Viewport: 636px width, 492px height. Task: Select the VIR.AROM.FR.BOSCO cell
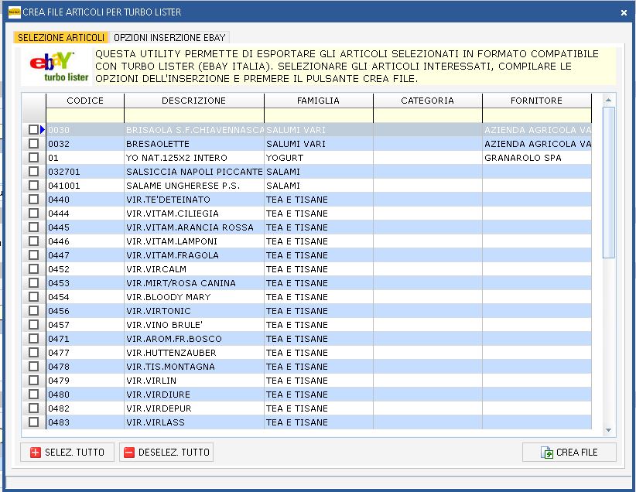coord(194,338)
